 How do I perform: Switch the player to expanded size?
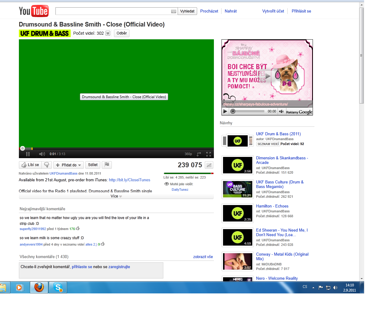tap(199, 154)
